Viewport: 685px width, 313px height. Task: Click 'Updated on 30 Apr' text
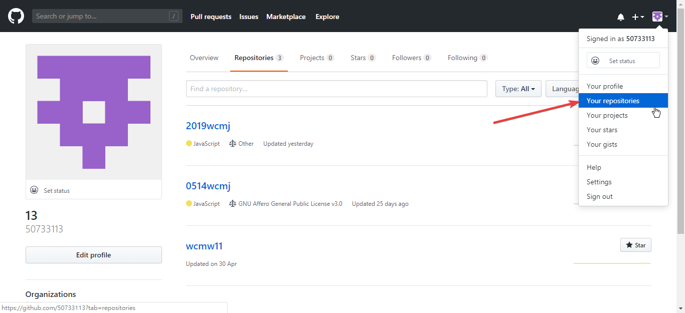pyautogui.click(x=211, y=264)
